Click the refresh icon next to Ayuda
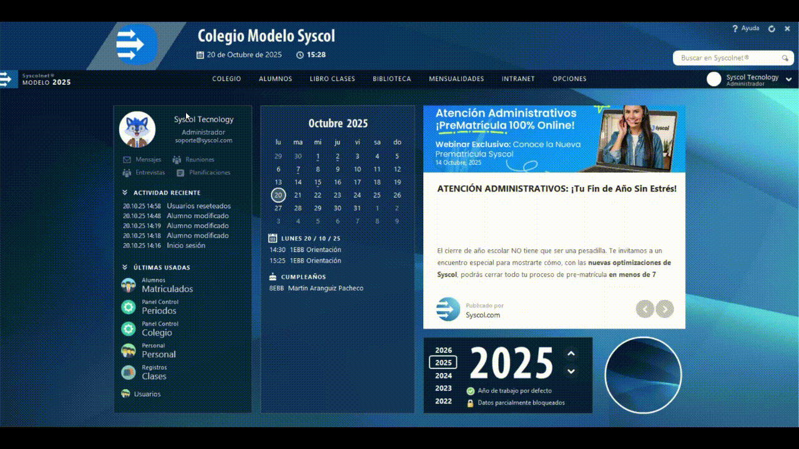 (x=772, y=29)
